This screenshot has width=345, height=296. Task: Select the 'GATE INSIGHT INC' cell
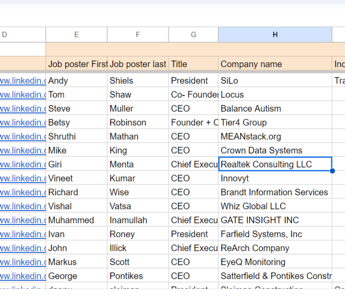pos(275,220)
